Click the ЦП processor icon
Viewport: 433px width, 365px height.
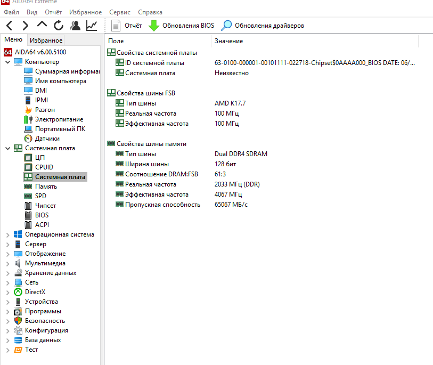click(x=28, y=158)
